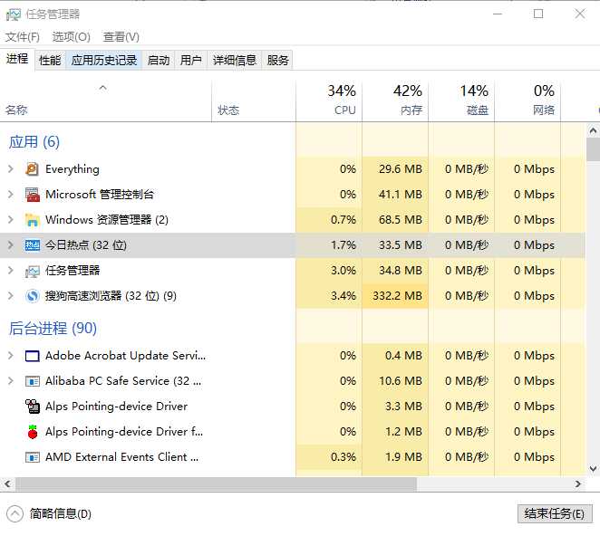Click the scroll right arrow
The image size is (600, 536).
click(x=578, y=484)
